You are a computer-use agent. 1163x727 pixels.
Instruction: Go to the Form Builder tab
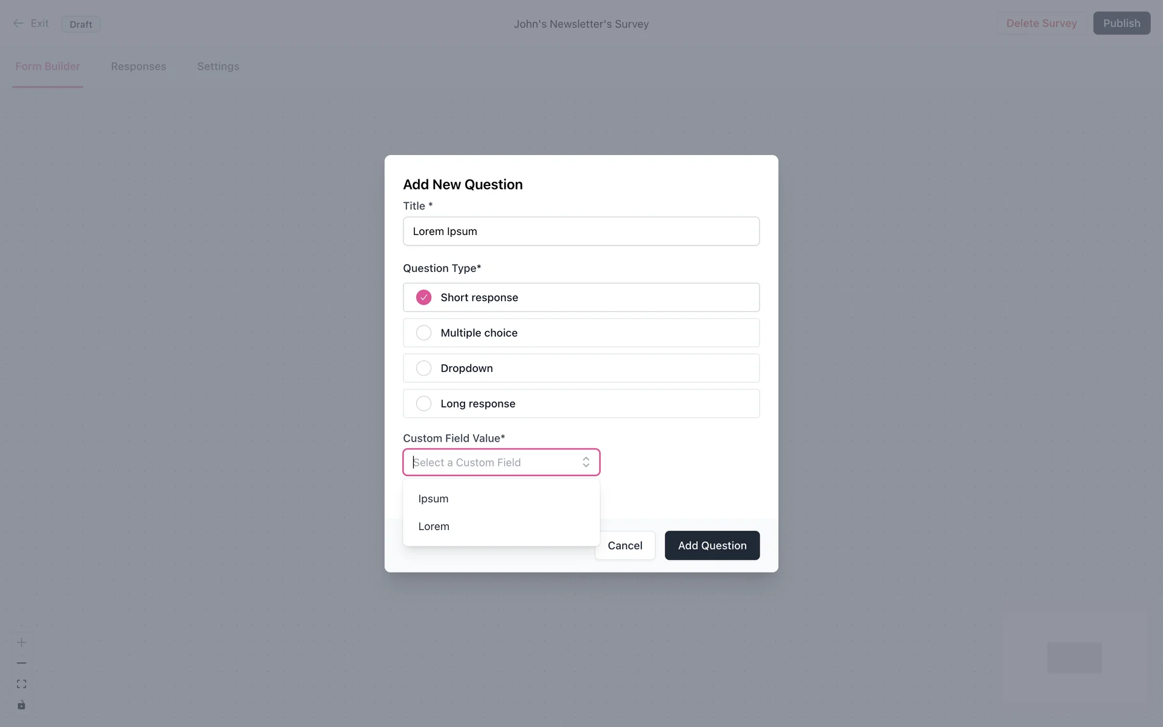click(x=47, y=67)
